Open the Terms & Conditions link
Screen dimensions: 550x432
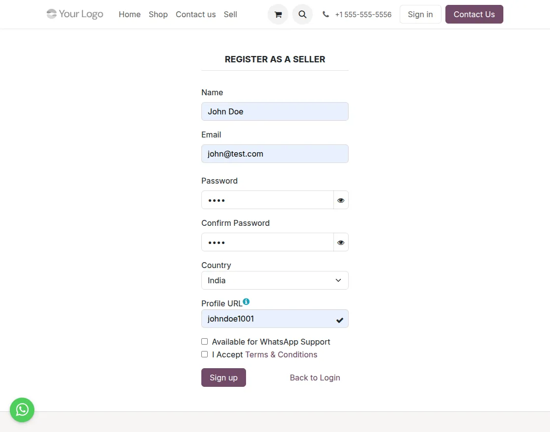(281, 354)
